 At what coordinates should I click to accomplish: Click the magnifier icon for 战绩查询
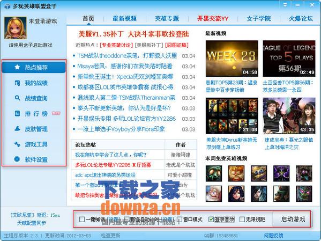pos(17,98)
